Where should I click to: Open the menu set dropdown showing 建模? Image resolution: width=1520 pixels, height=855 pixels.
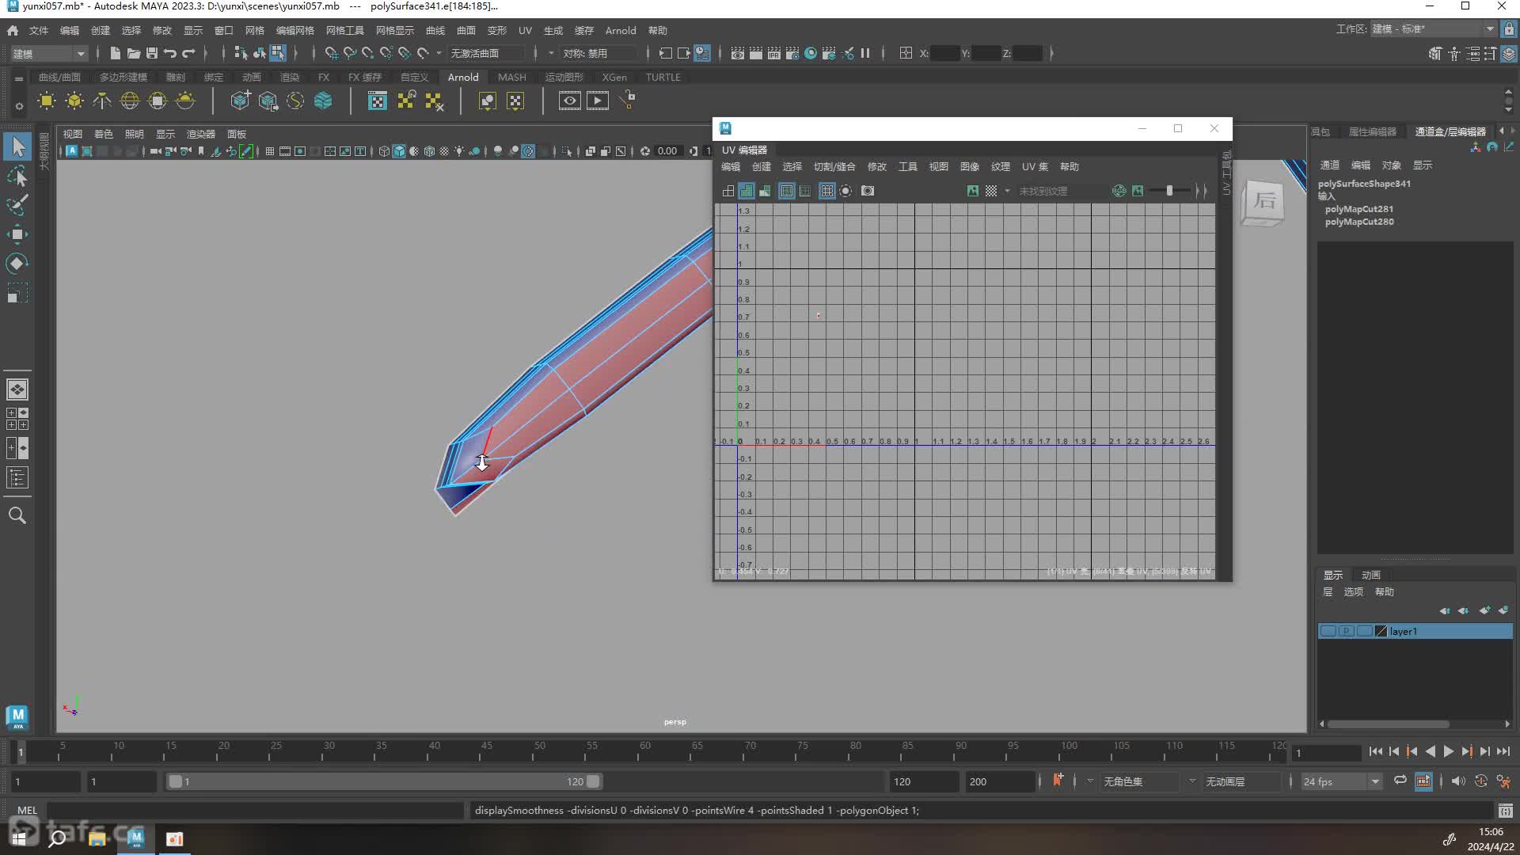(48, 53)
